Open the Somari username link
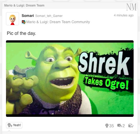140x134 pixels. 28,16
